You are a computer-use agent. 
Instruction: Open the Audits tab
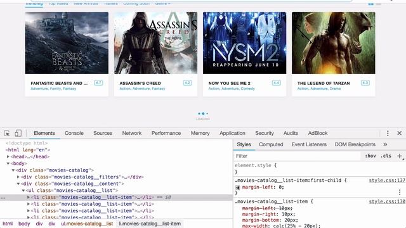[x=291, y=133]
